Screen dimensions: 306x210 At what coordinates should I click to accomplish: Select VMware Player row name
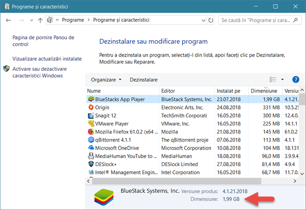(112, 124)
